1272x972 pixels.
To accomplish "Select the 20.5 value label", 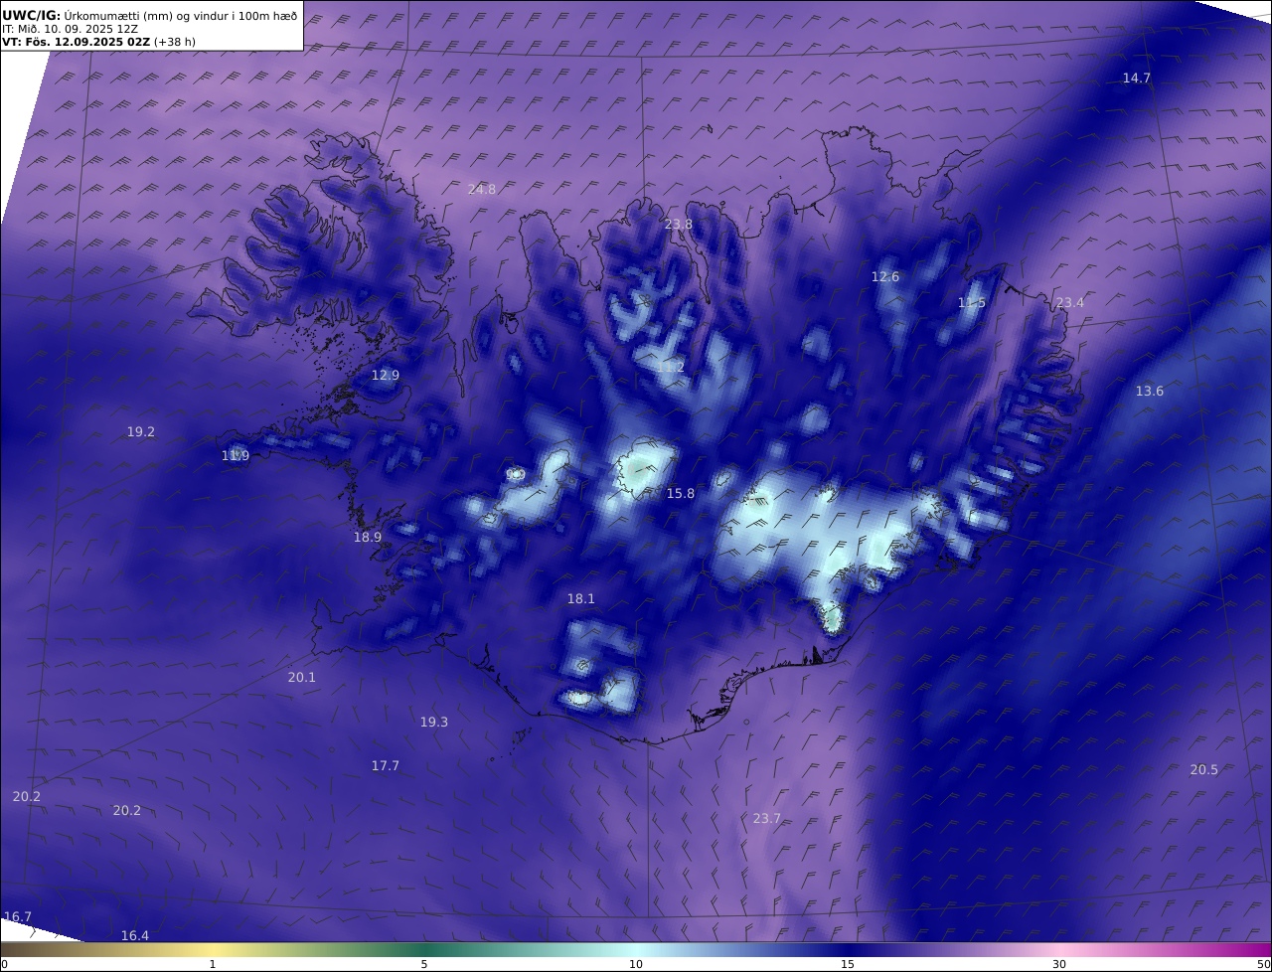I will pos(1204,770).
